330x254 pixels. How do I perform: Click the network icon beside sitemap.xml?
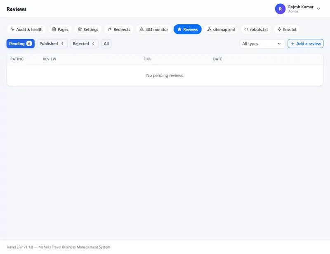209,29
